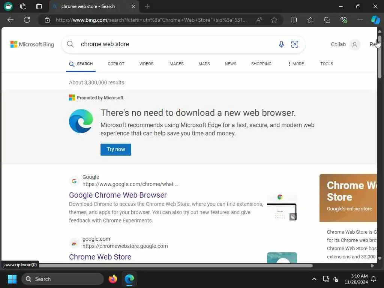Open the Favorites list icon
The width and height of the screenshot is (384, 288).
pos(310,20)
